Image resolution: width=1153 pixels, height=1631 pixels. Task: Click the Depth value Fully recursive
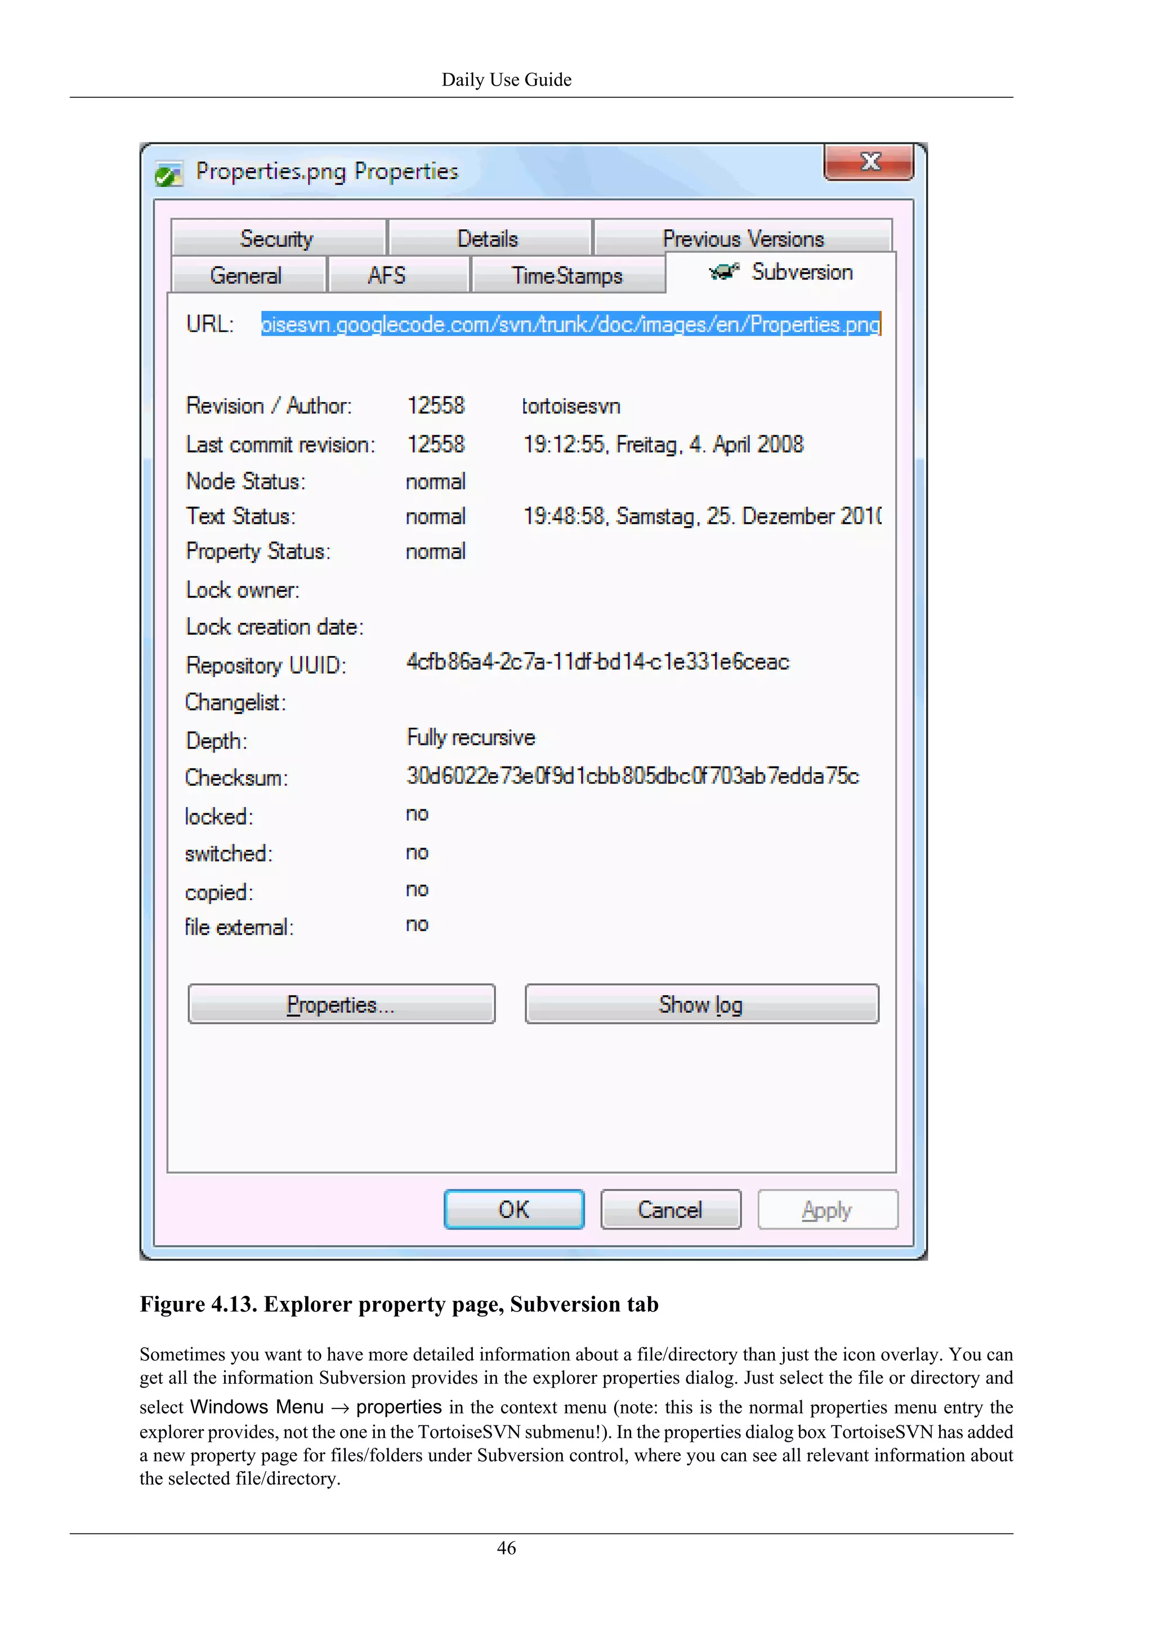tap(471, 737)
